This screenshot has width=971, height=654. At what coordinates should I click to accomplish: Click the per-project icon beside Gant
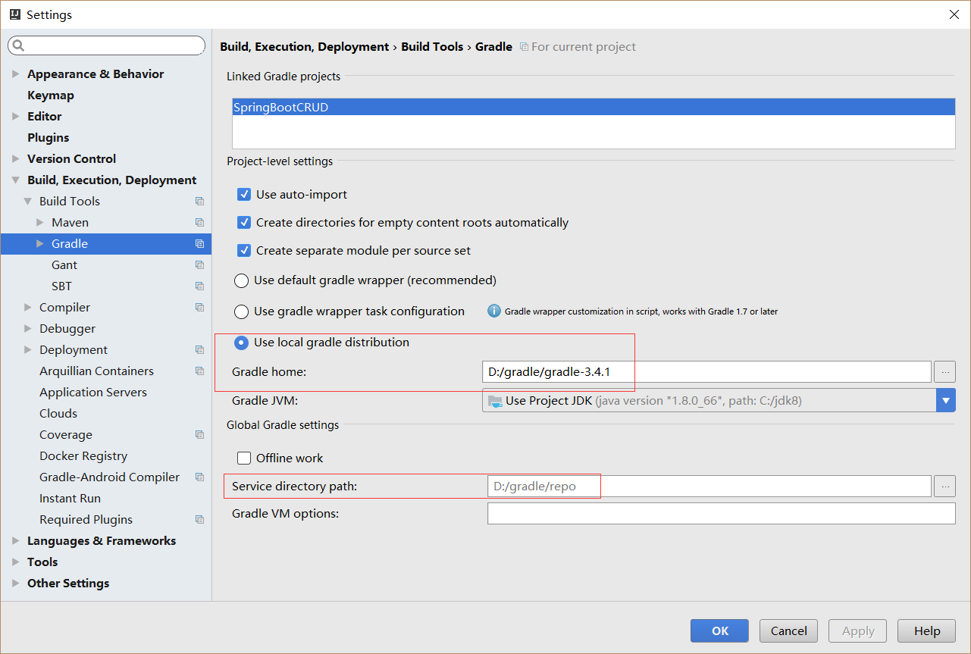pyautogui.click(x=199, y=265)
